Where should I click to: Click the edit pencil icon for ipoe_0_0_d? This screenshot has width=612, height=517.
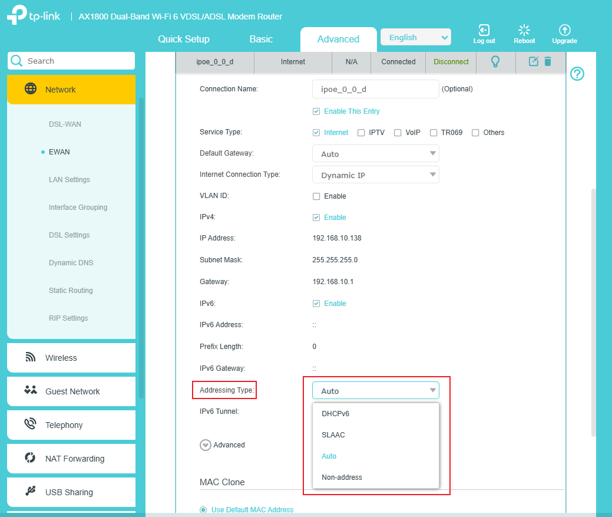533,61
